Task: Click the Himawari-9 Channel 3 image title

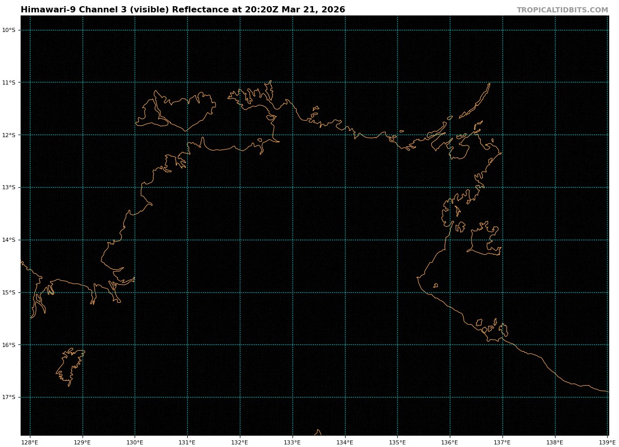Action: [x=183, y=10]
